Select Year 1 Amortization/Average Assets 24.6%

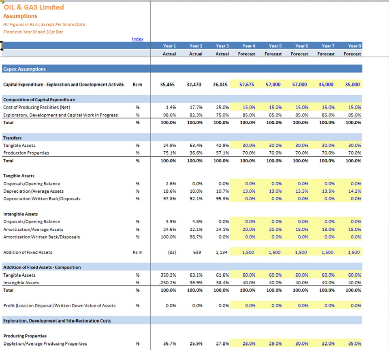(x=169, y=230)
